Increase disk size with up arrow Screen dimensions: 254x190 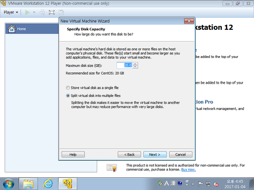[x=135, y=64]
